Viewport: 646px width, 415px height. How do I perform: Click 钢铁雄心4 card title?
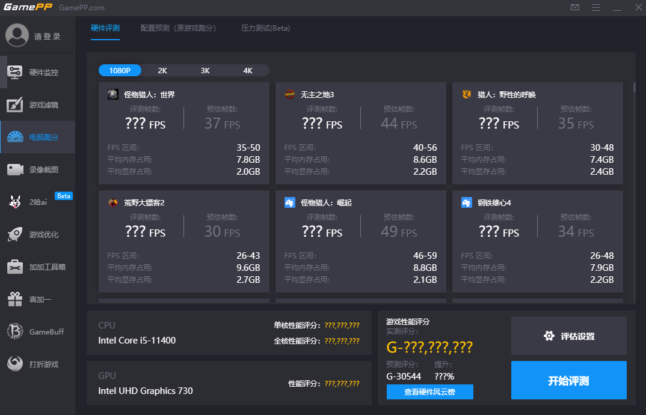click(x=494, y=203)
